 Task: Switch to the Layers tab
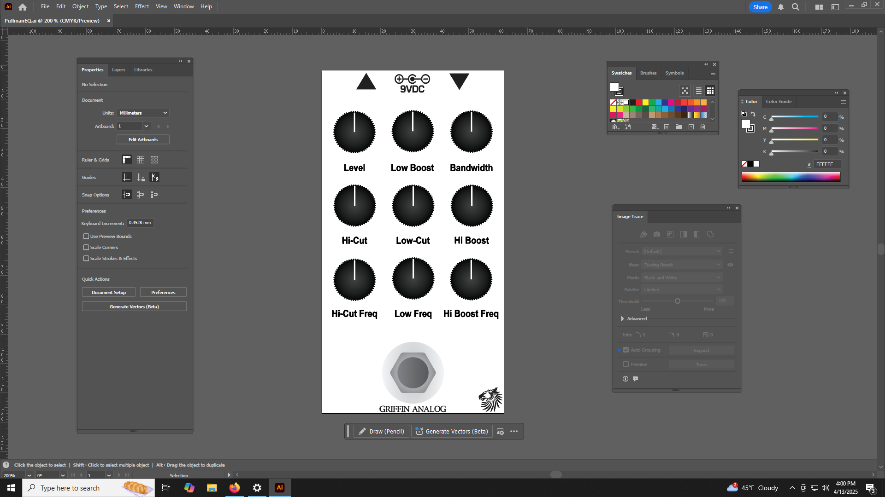pos(118,70)
